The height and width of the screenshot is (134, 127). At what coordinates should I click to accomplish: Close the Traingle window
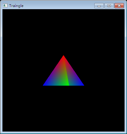pos(119,6)
